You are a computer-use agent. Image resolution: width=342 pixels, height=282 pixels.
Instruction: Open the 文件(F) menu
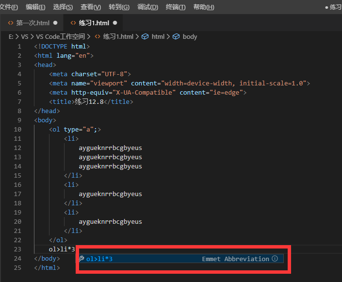(9, 7)
